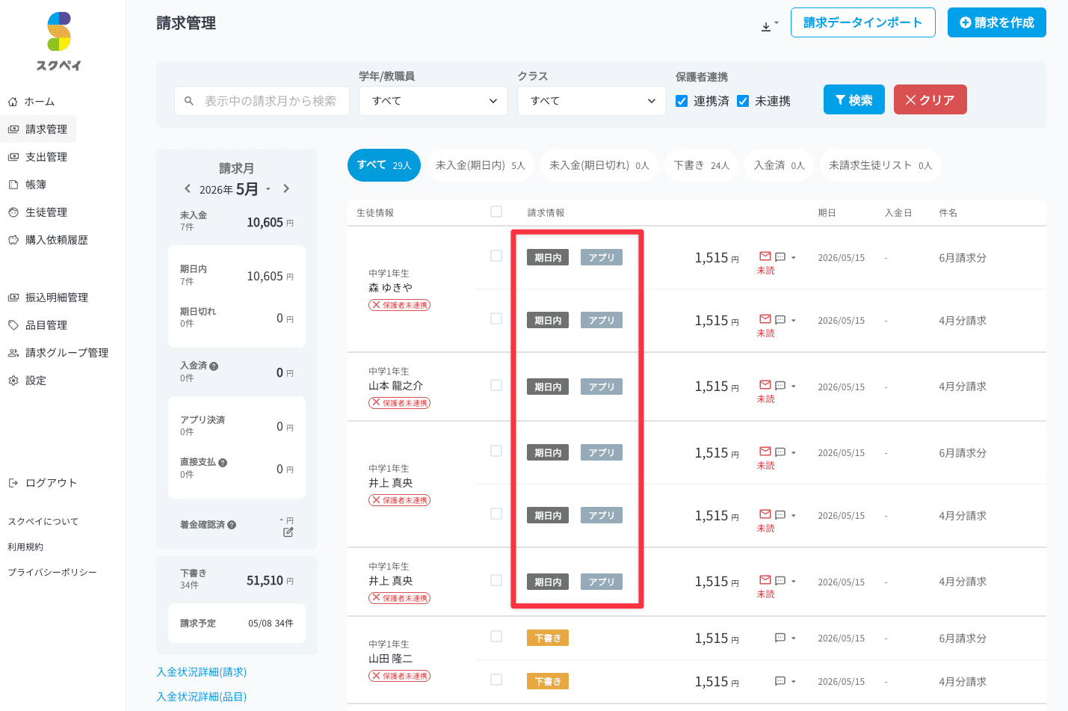
Task: Check 山田 隆二 4月分請求 draft checkbox
Action: (496, 680)
